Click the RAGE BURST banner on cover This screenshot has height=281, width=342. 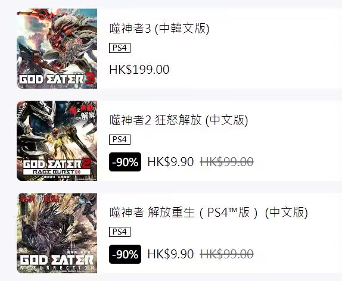pos(57,172)
